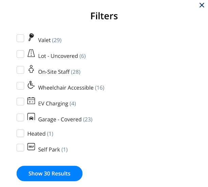Screen dimensions: 208x187
Task: Toggle the EV Charging checkbox
Action: click(20, 102)
